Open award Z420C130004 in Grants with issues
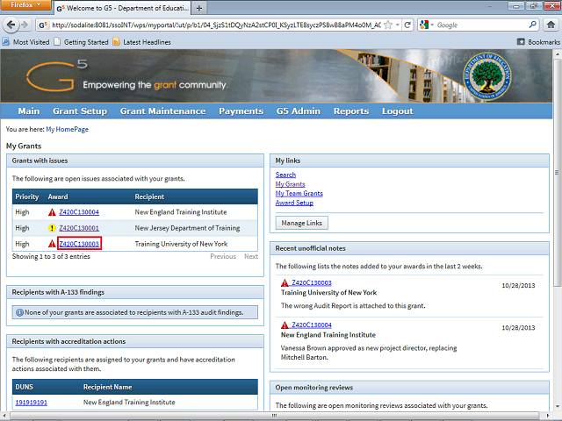Viewport: 562px width, 421px height. (79, 212)
